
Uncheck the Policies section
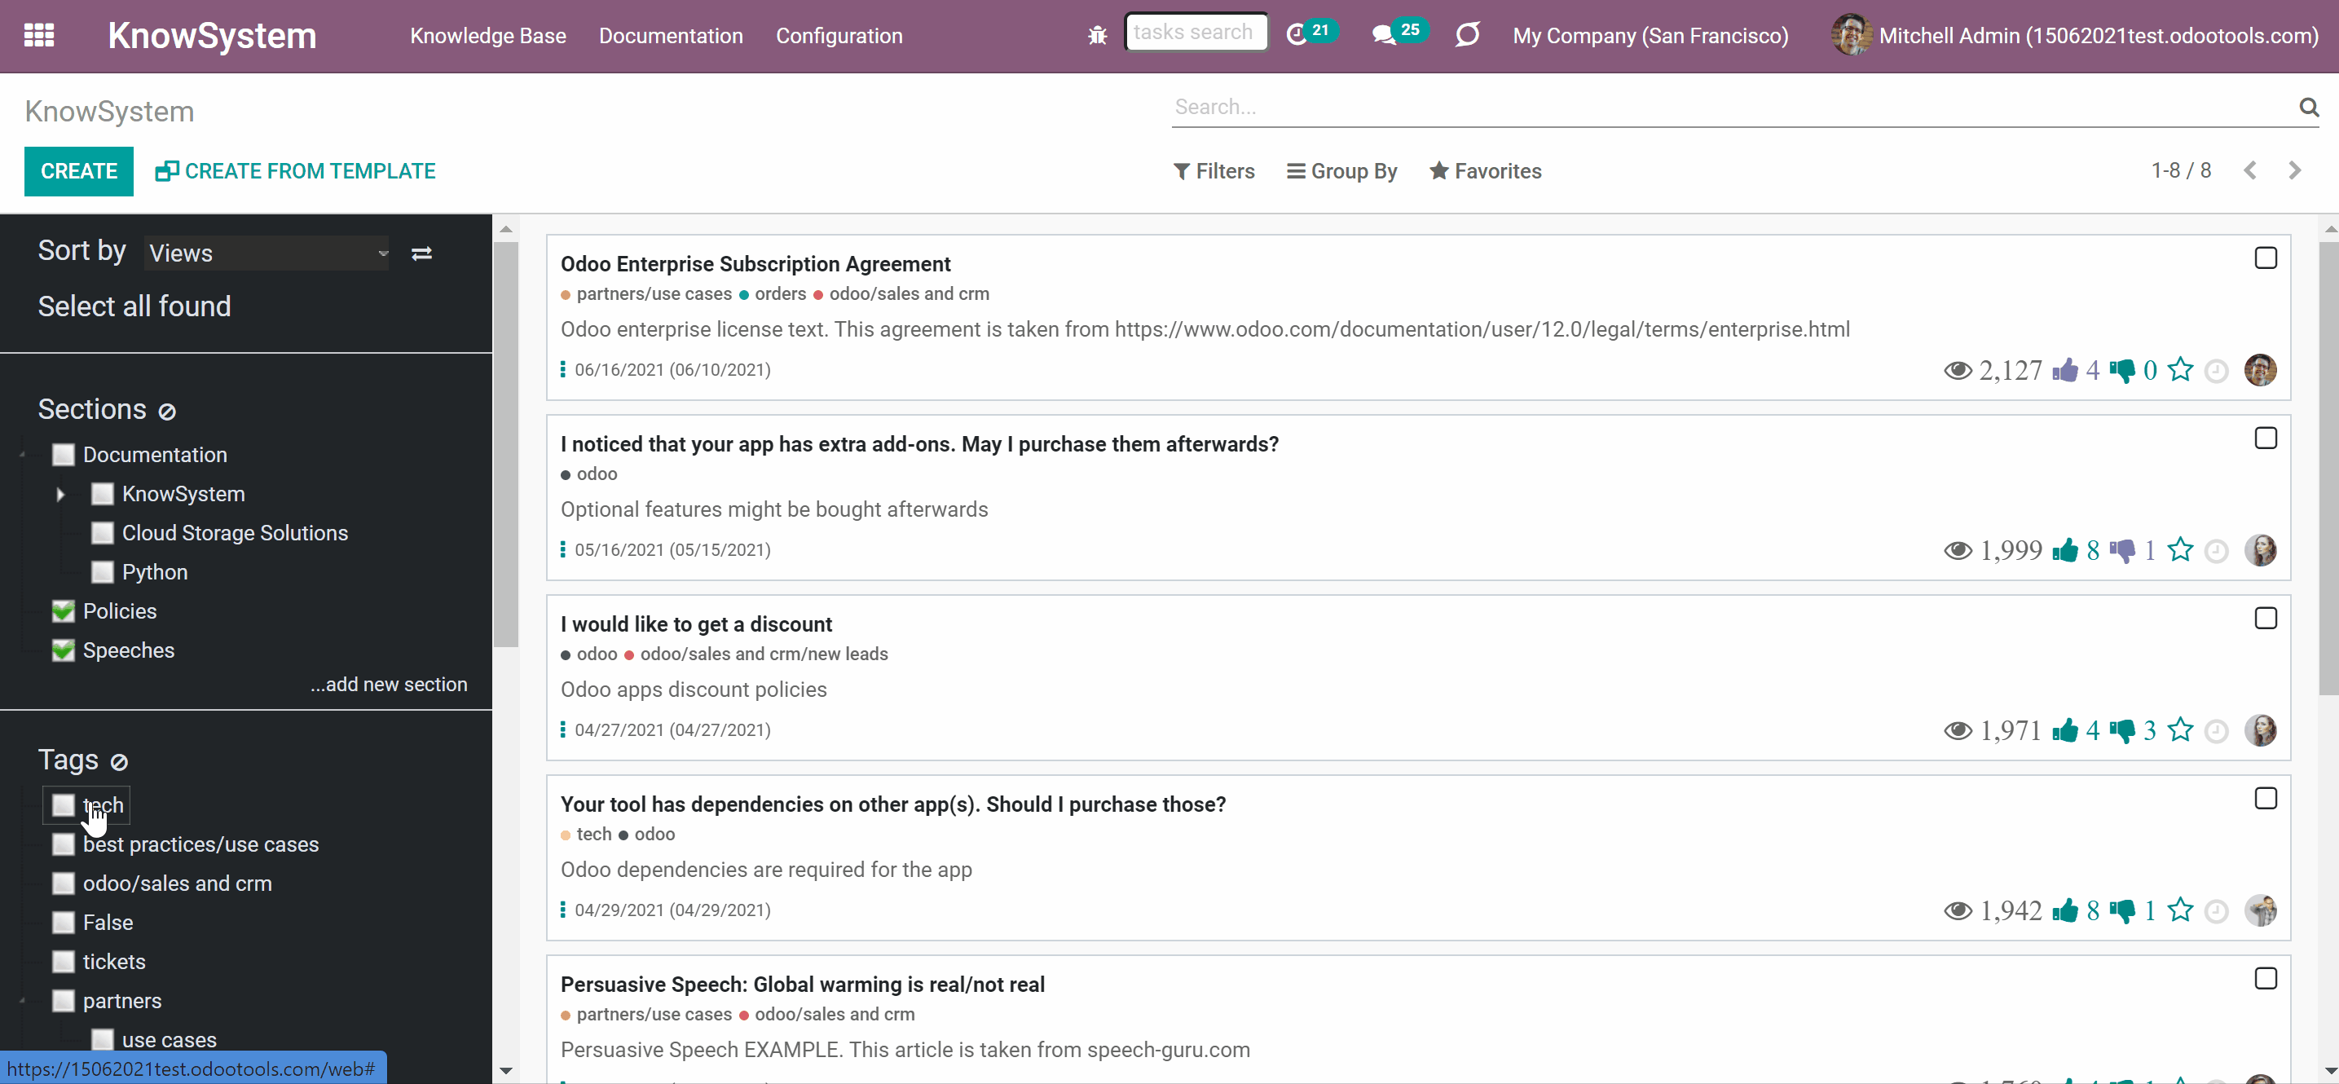click(63, 611)
